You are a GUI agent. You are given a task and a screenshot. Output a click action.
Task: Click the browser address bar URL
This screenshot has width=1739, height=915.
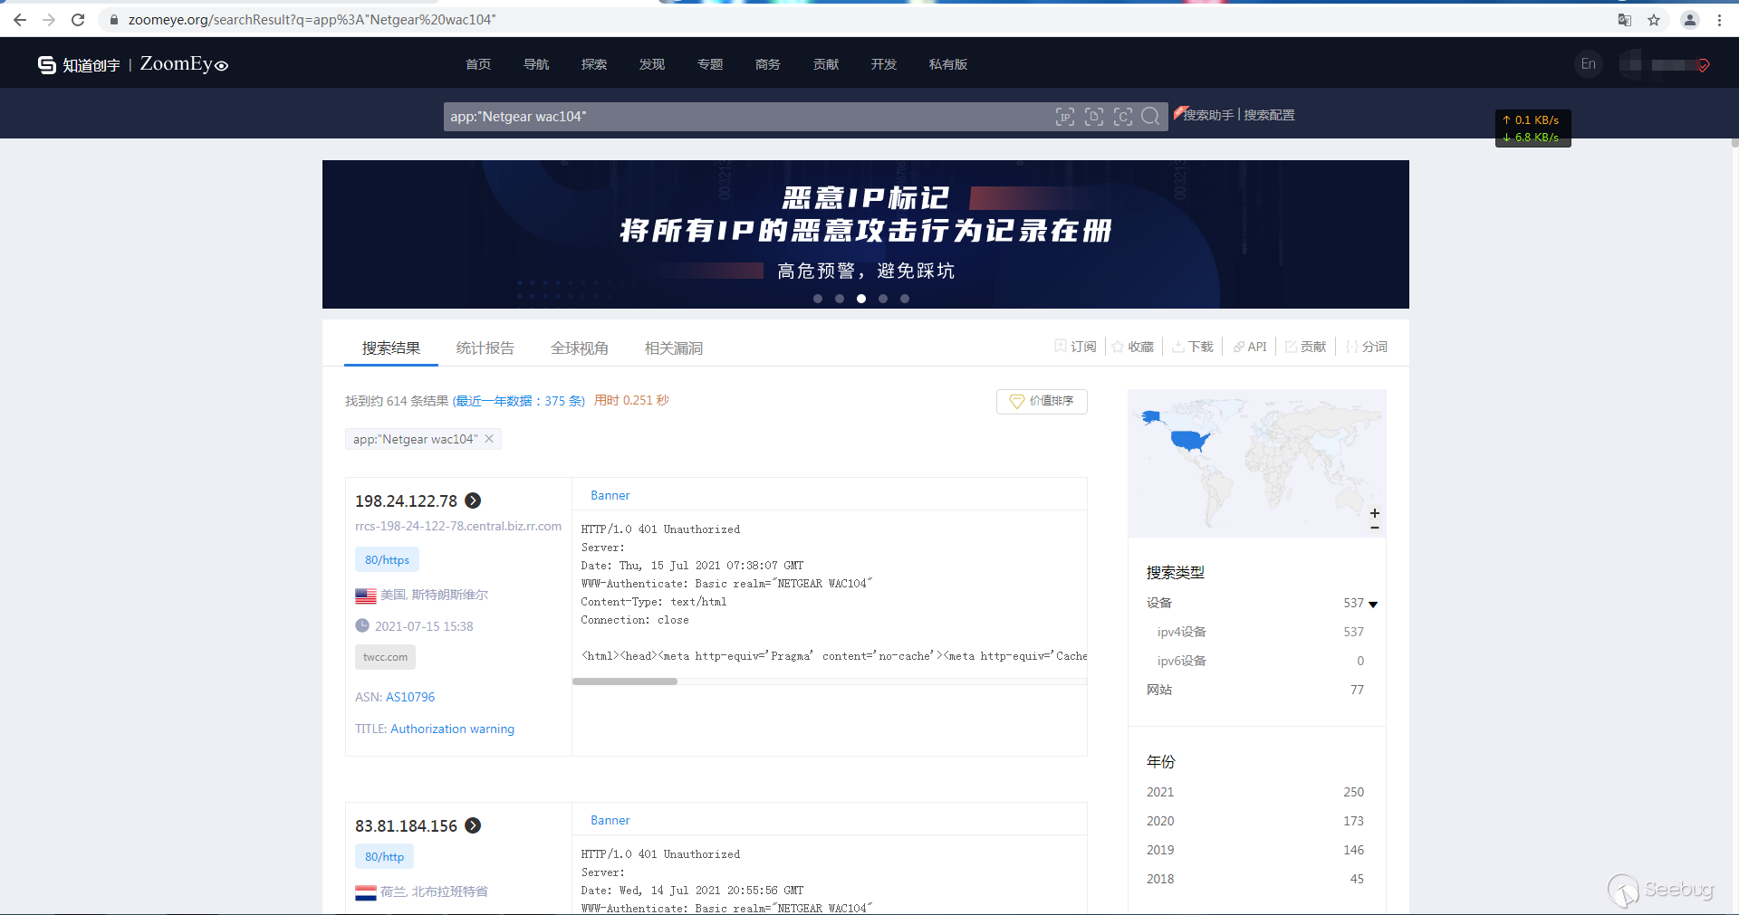(312, 20)
